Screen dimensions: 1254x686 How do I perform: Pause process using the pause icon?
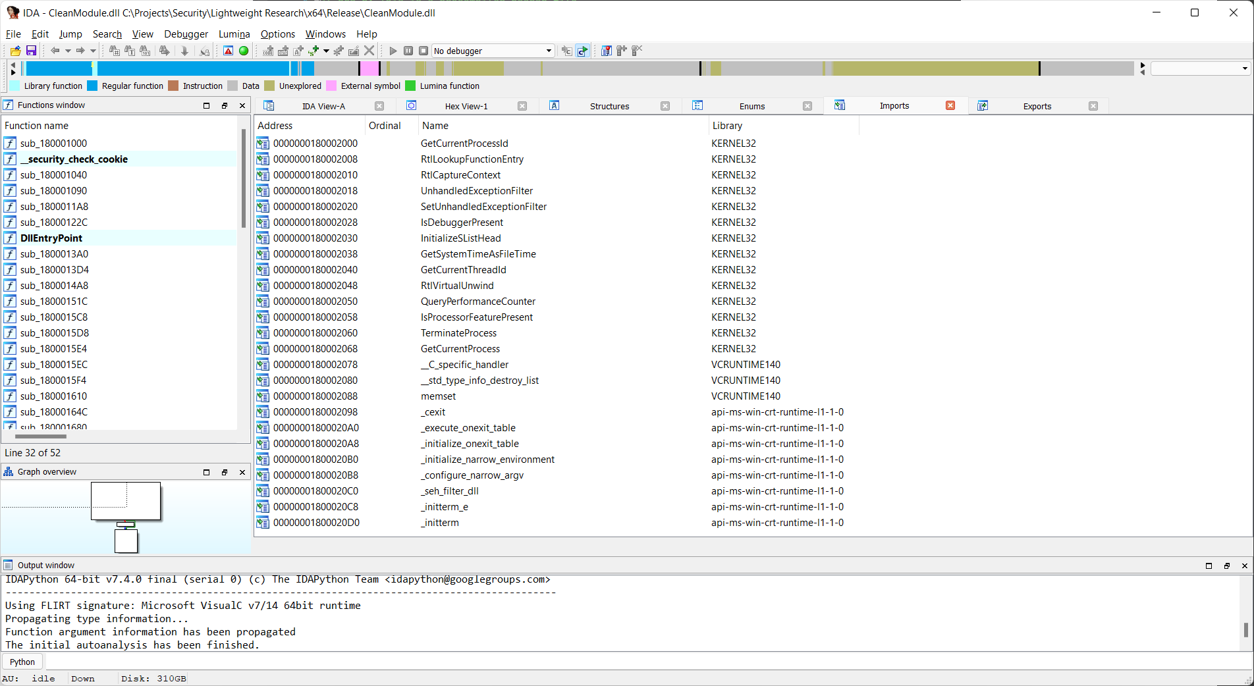point(408,51)
